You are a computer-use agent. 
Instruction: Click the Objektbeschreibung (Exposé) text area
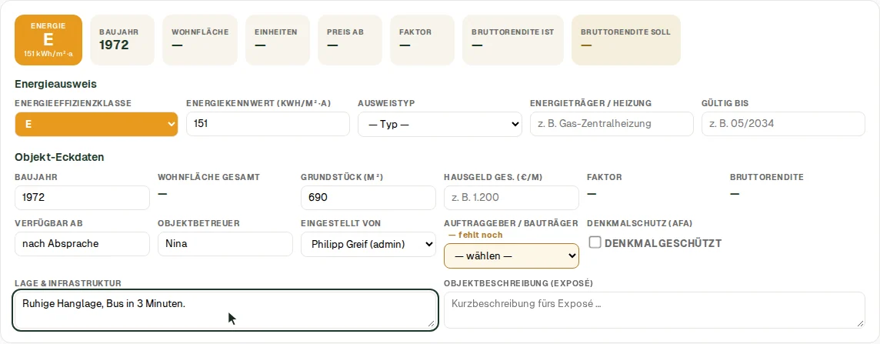[655, 310]
